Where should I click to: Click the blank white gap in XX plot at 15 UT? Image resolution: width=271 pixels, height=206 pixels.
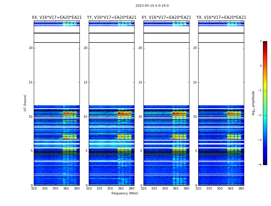click(x=57, y=82)
